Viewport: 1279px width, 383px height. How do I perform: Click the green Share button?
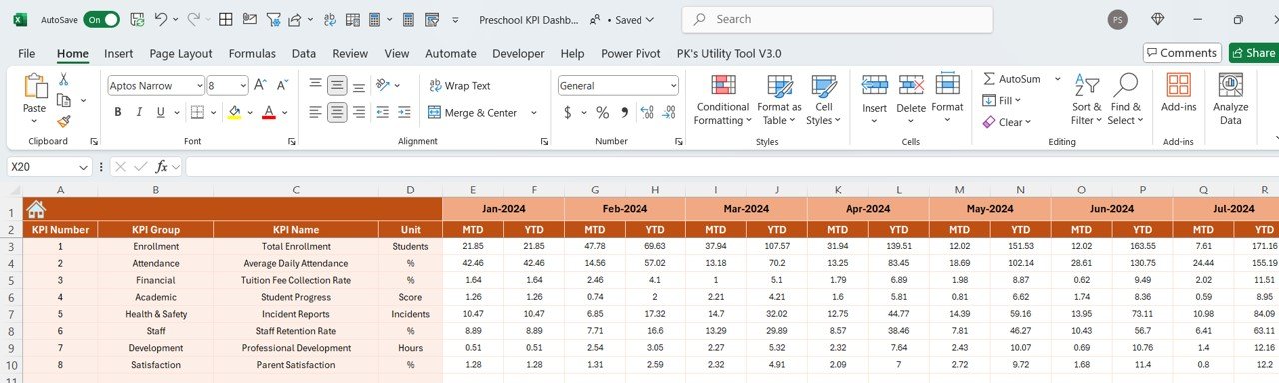click(x=1253, y=53)
